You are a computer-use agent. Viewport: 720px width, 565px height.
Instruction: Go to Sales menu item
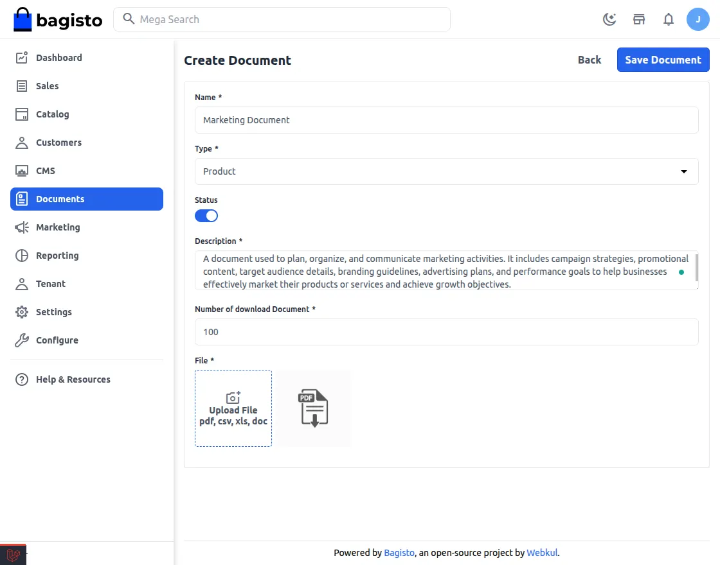tap(87, 86)
